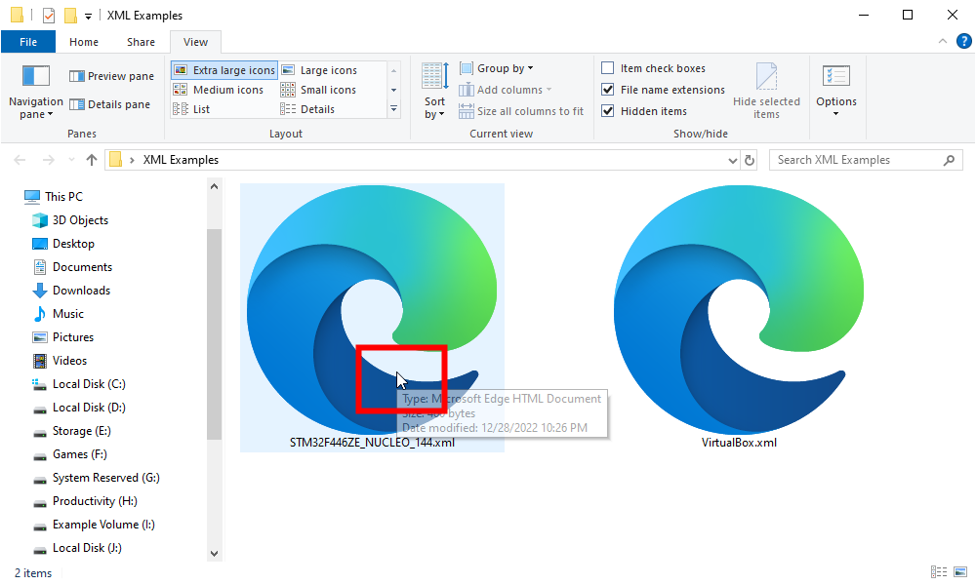Select List layout

tap(191, 109)
